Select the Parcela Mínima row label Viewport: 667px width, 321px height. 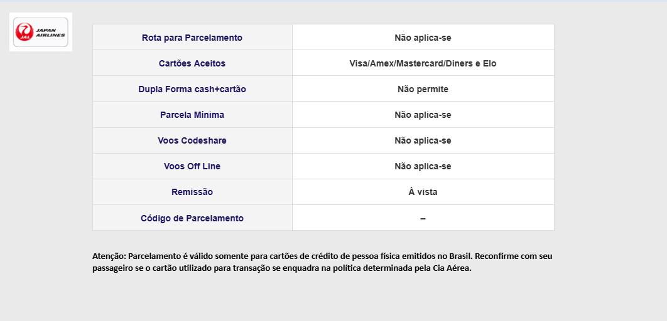pos(192,115)
